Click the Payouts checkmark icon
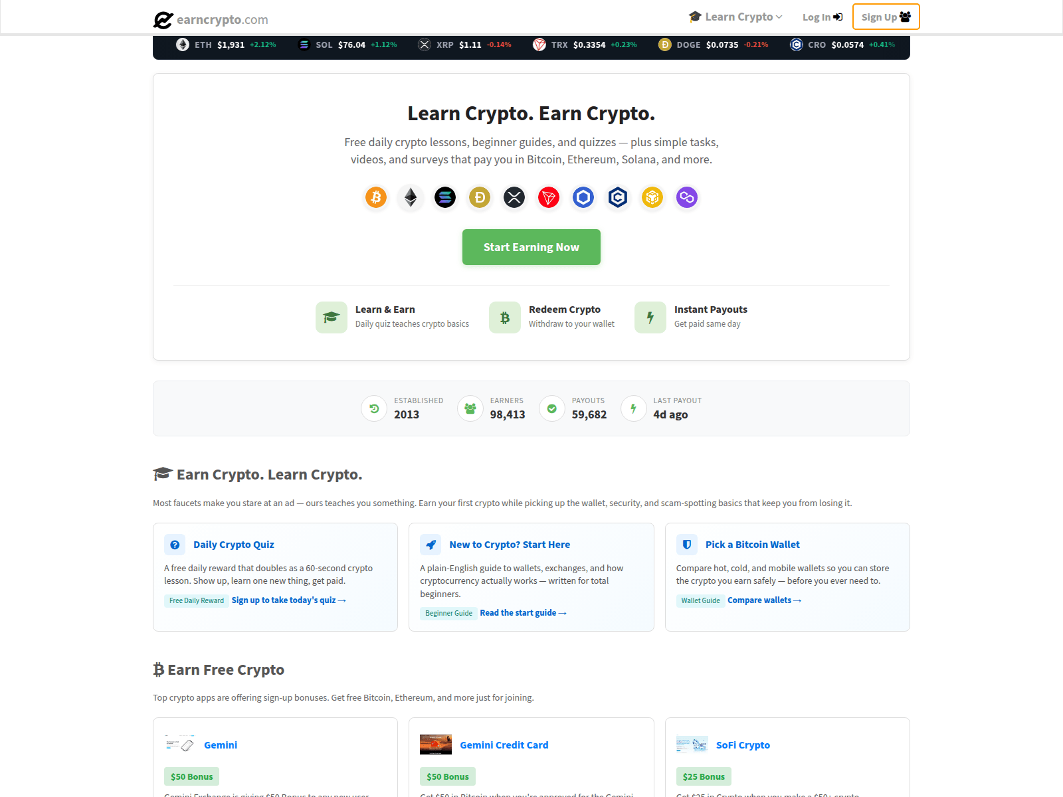 coord(552,408)
